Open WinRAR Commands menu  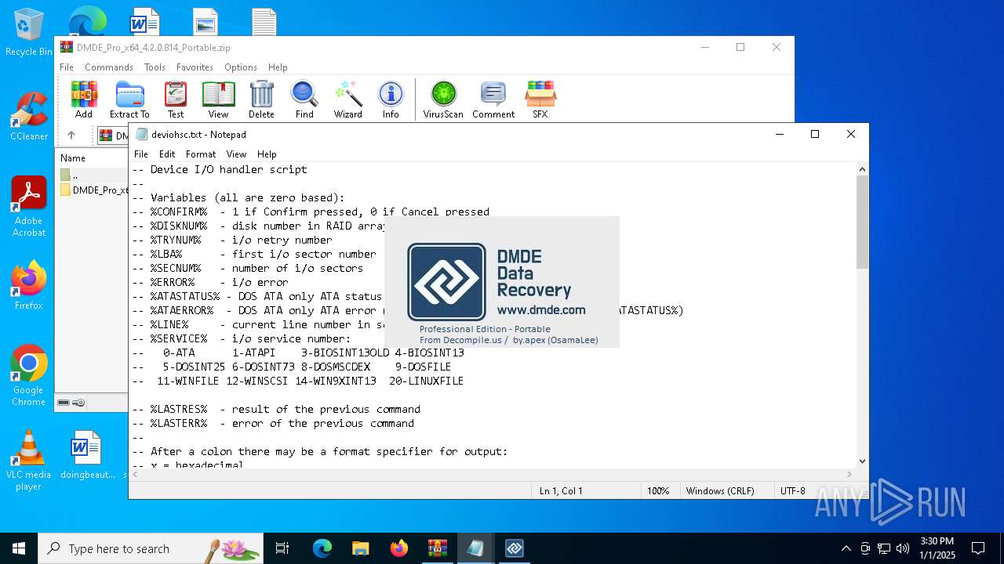click(x=109, y=67)
